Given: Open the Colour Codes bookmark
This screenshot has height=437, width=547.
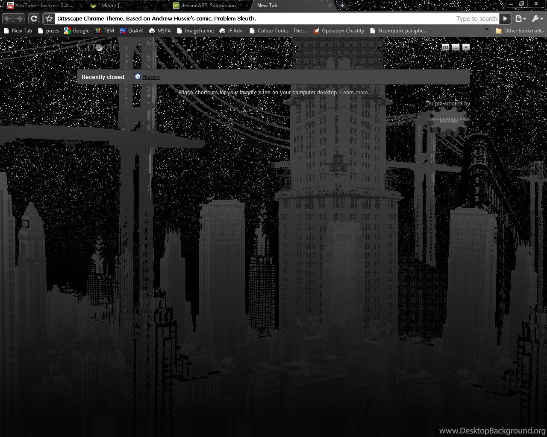Looking at the screenshot, I should click(278, 31).
